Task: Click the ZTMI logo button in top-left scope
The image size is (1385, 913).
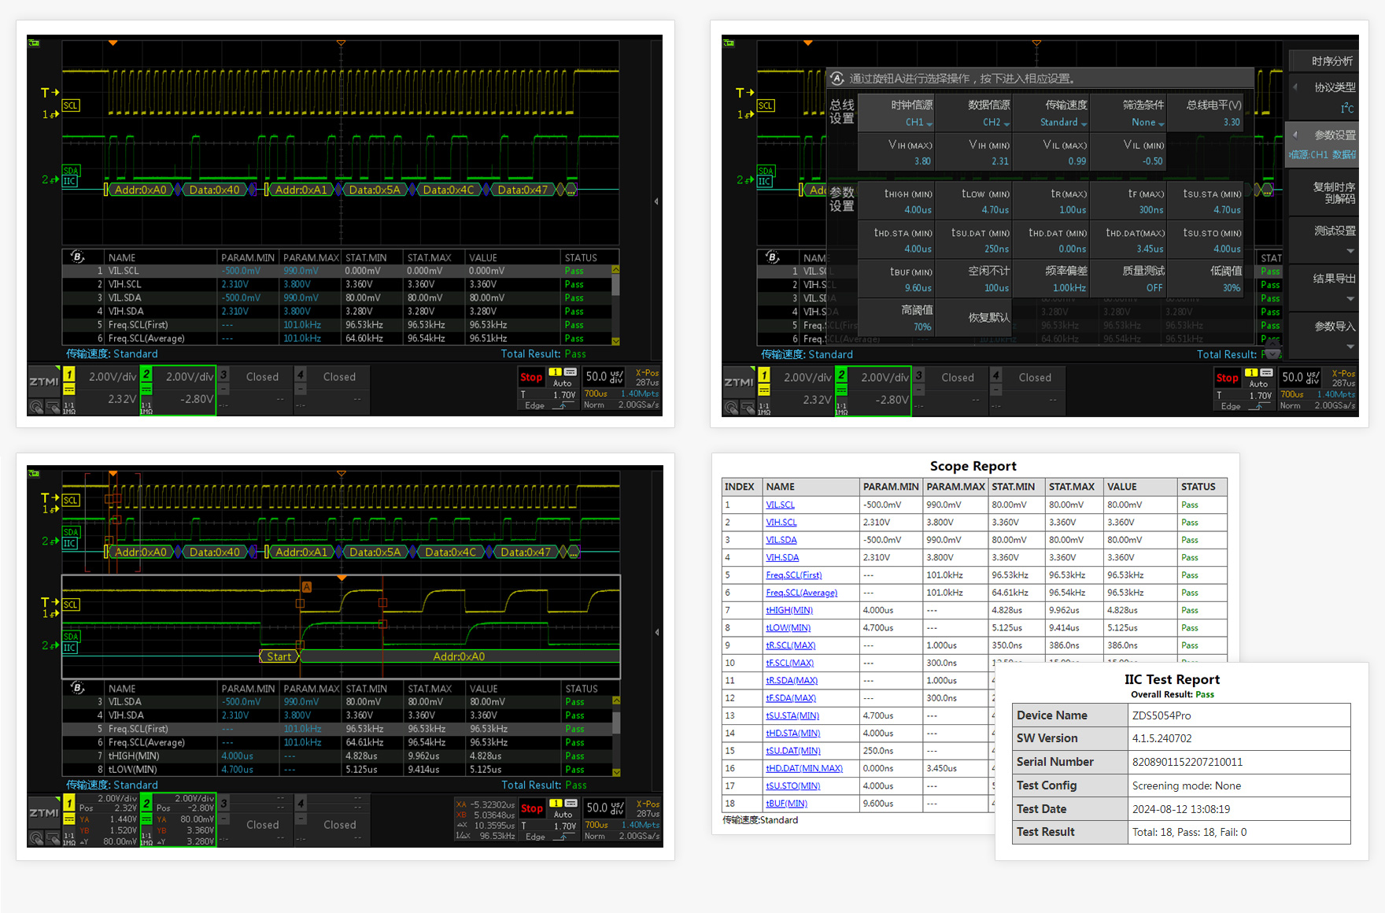Action: pos(44,382)
